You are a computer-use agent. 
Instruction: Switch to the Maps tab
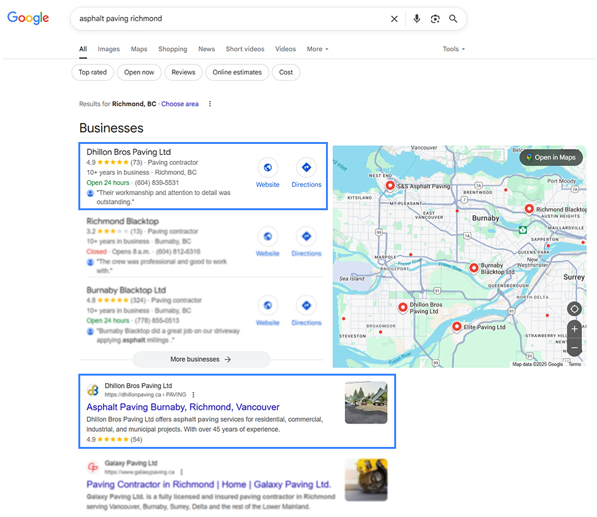coord(139,49)
